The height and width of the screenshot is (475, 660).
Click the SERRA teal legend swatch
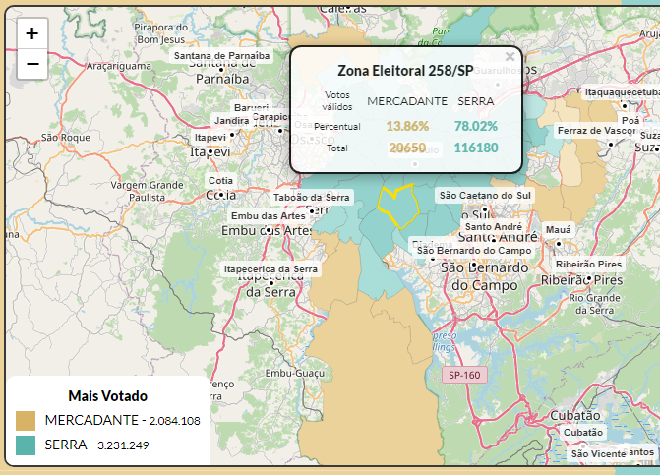point(26,445)
